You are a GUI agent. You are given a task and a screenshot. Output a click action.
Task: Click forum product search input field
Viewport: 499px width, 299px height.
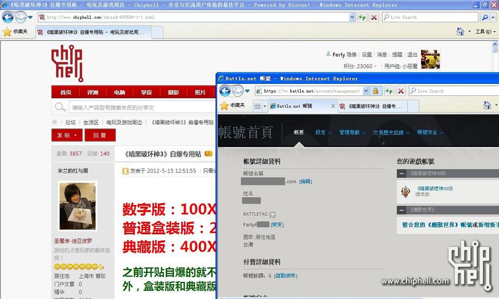(x=142, y=108)
